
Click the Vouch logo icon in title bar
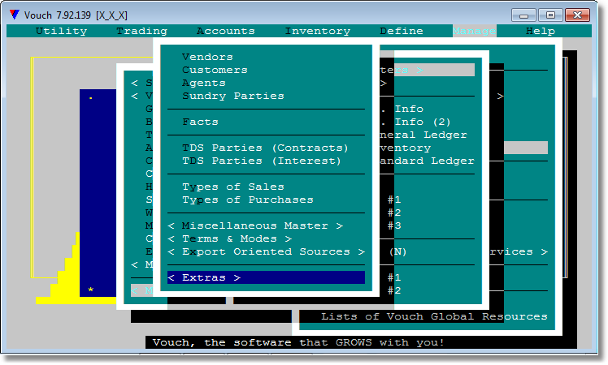[15, 15]
